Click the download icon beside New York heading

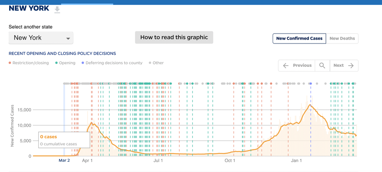coord(57,10)
